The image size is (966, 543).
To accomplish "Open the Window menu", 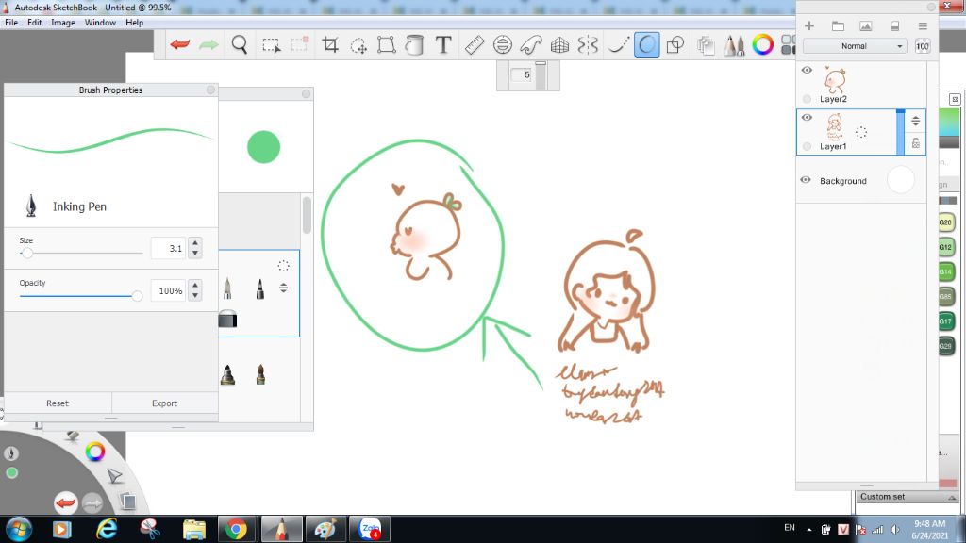I will [x=100, y=23].
